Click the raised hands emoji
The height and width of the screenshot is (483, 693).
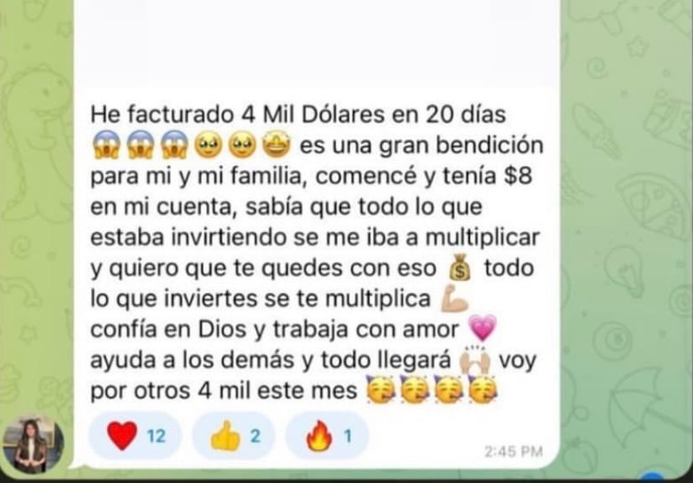(474, 360)
